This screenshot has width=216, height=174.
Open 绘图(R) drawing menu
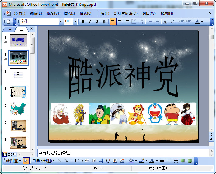(x=13, y=161)
